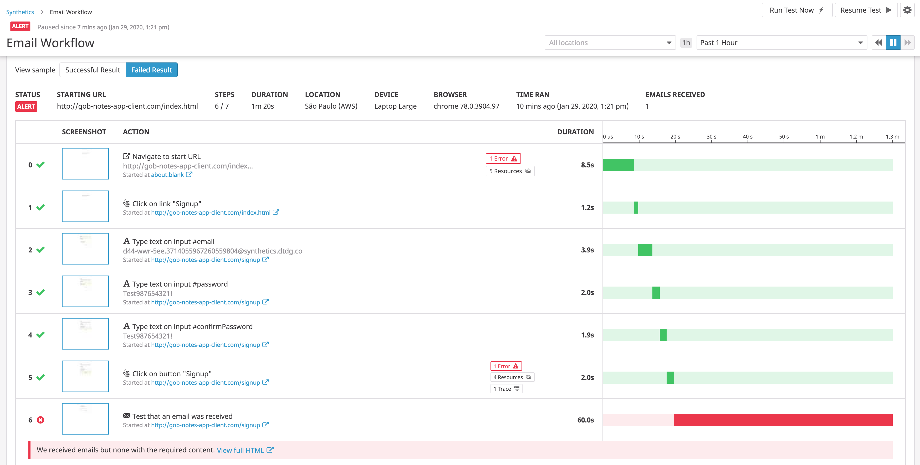Pause live timeline updates
920x465 pixels.
point(893,43)
